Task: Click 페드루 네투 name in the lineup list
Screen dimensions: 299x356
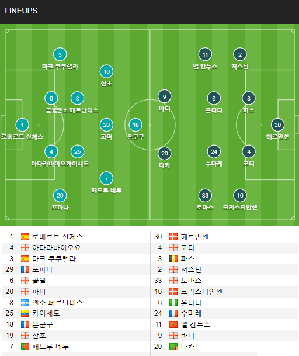Action: (x=50, y=347)
